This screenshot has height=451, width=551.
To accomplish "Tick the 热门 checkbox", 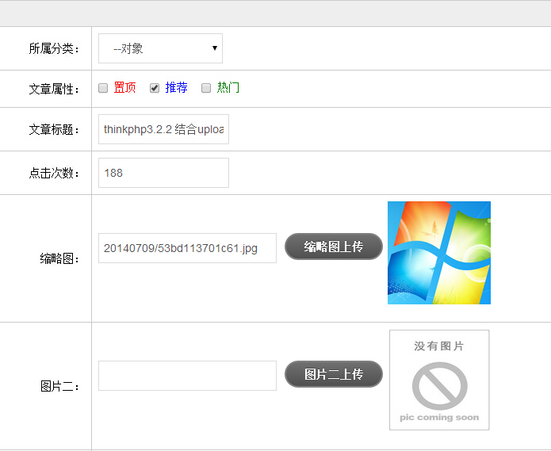I will [206, 88].
